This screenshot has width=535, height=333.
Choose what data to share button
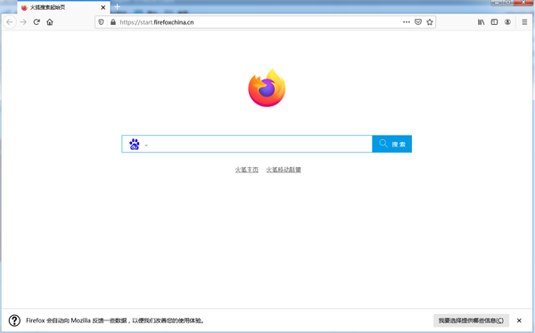(471, 321)
